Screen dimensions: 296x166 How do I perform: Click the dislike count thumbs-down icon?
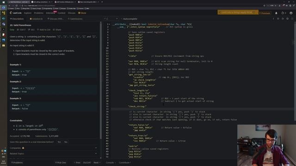tap(29, 30)
